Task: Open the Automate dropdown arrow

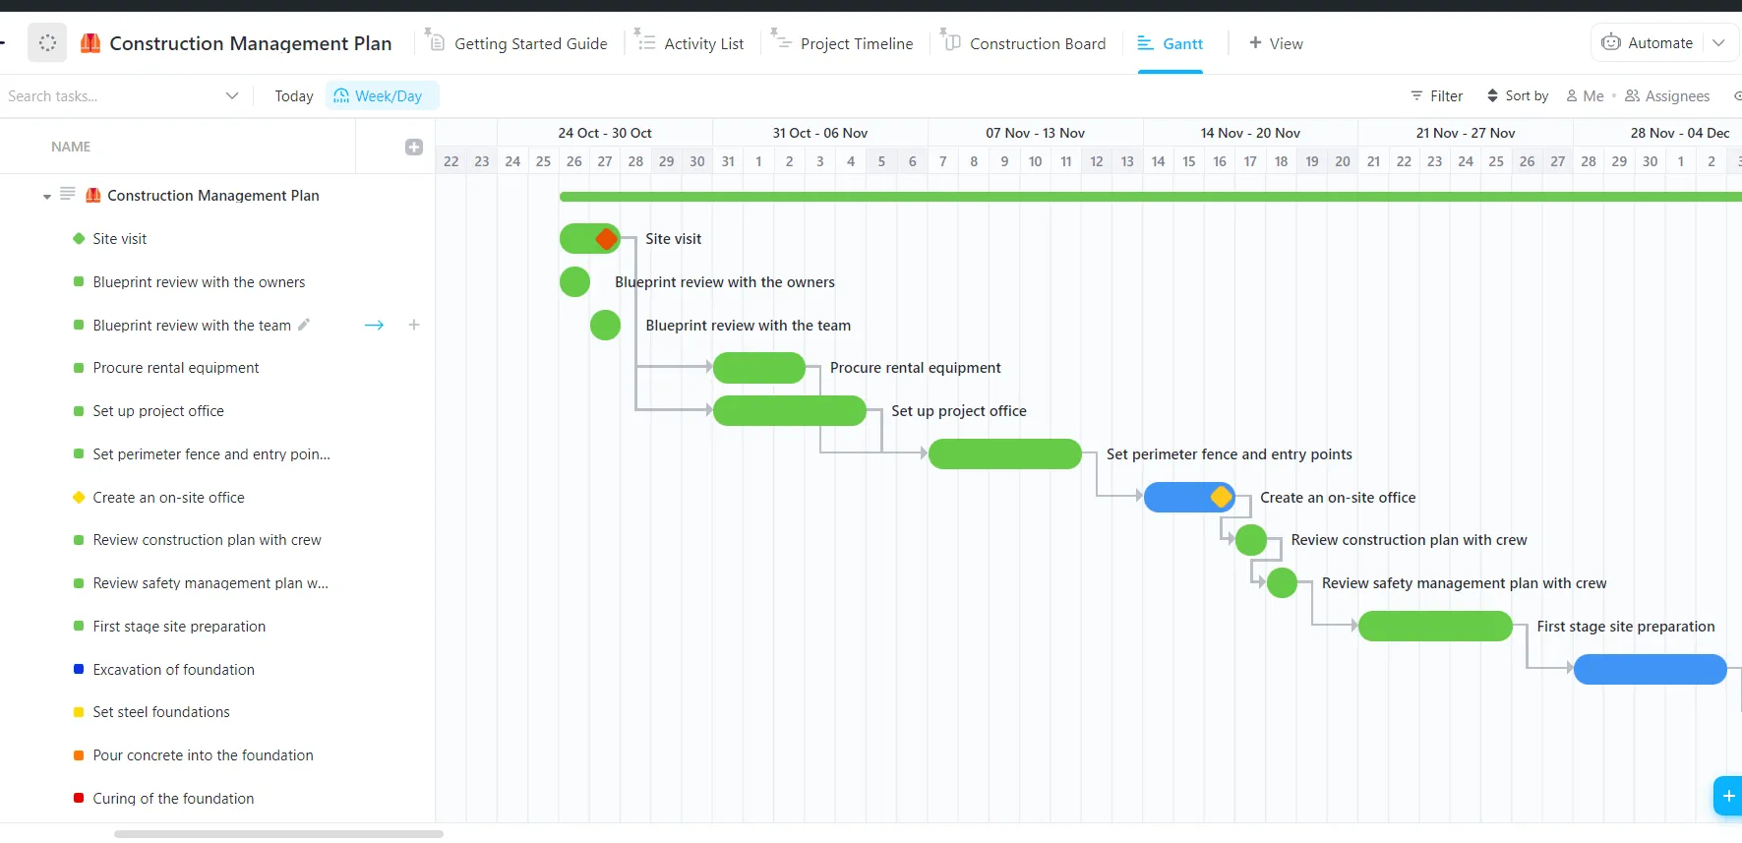Action: click(x=1719, y=42)
